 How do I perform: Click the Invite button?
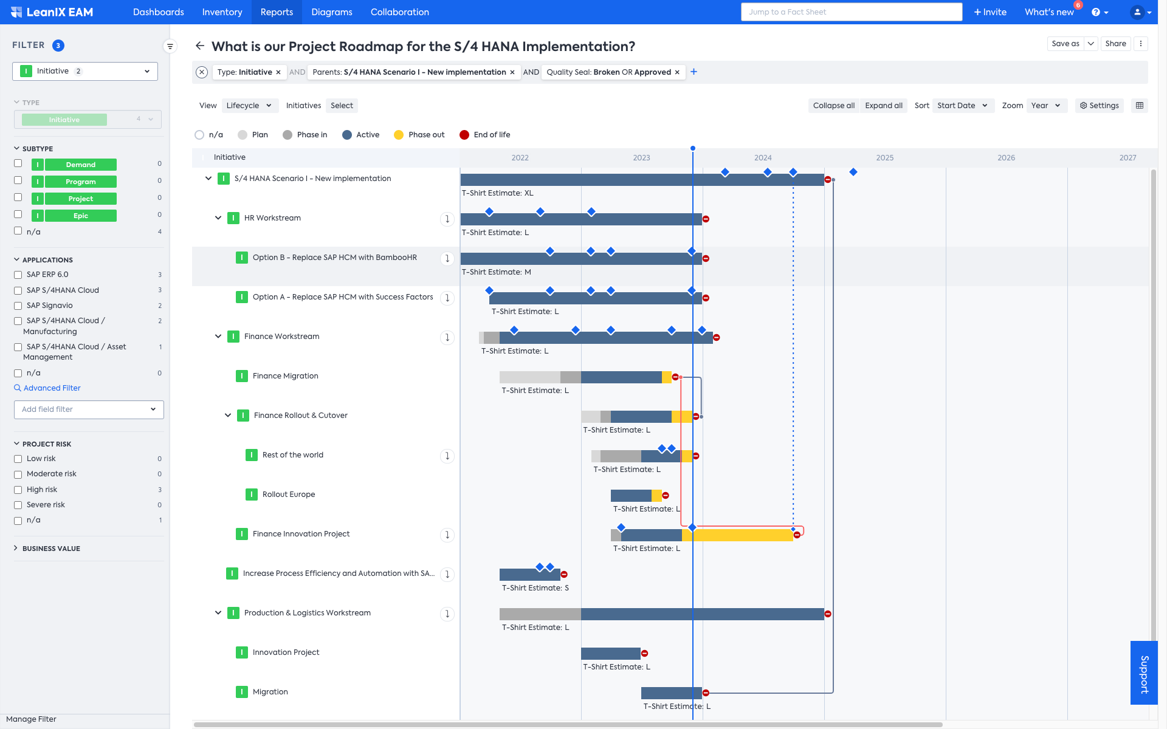tap(990, 12)
